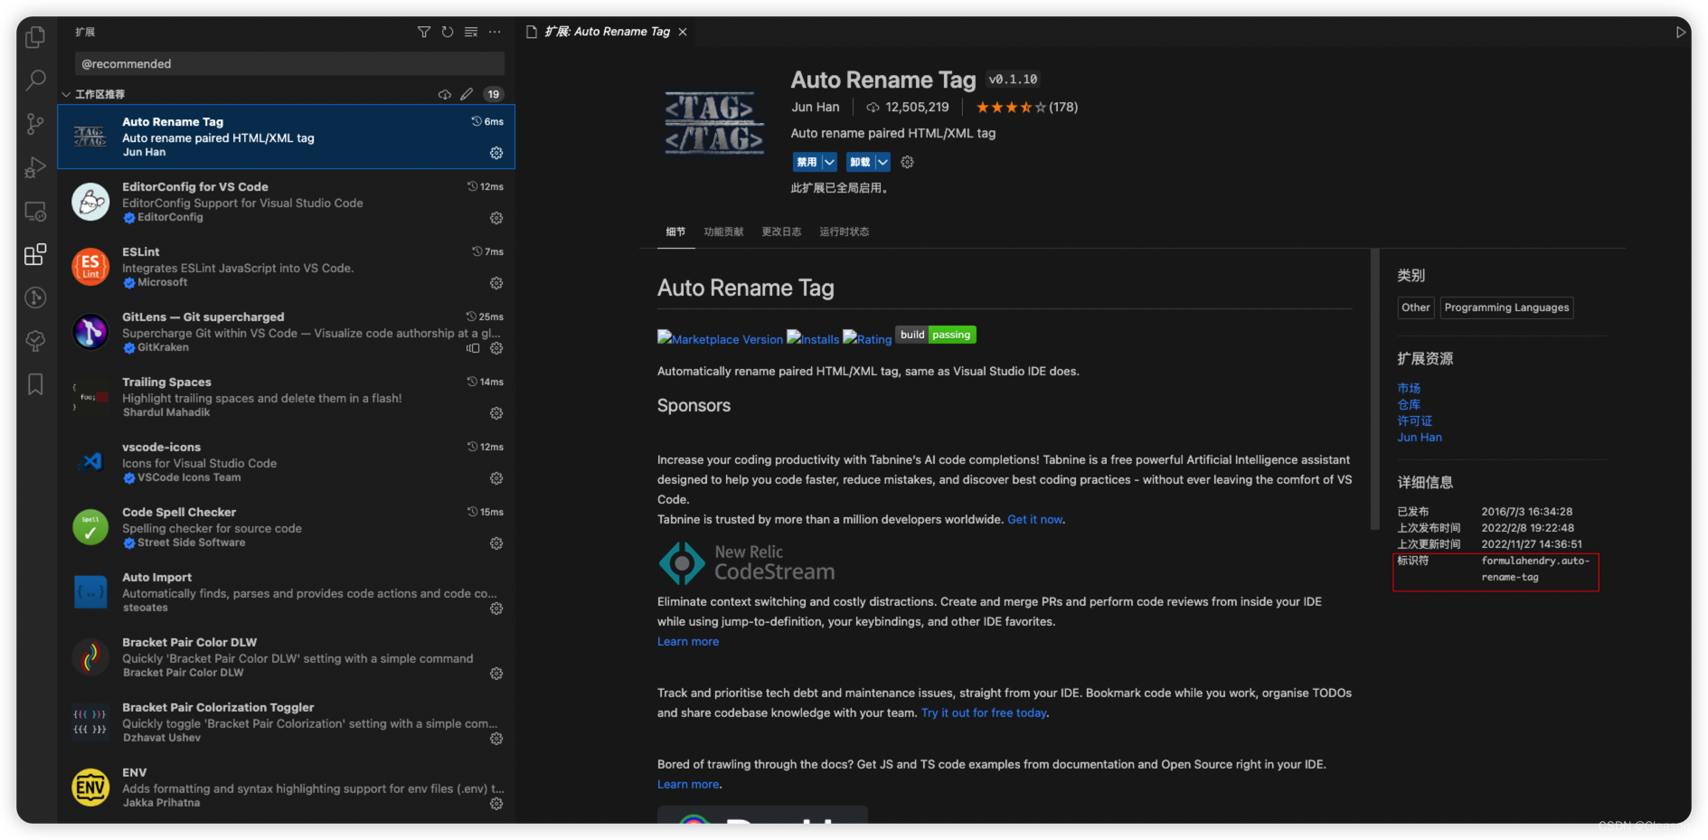Click the Tabnine 'Get it now' link

[x=1034, y=519]
